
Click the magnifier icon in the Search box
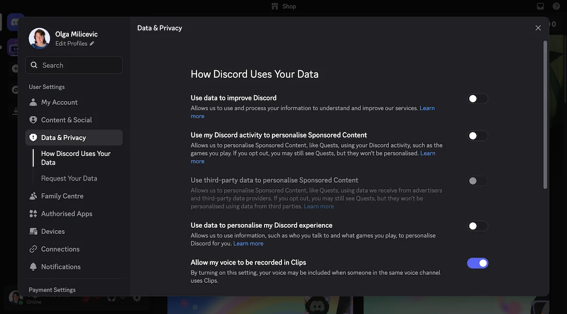(34, 65)
